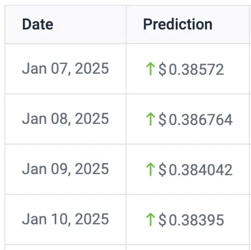Screen dimensions: 251x250
Task: Click the dollar sign before 0.38395
Action: 162,220
